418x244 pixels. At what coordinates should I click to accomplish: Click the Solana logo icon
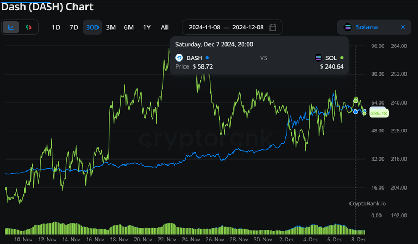pyautogui.click(x=347, y=27)
